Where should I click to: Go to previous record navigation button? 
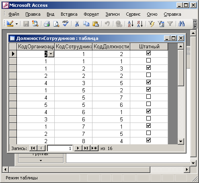click(x=41, y=148)
